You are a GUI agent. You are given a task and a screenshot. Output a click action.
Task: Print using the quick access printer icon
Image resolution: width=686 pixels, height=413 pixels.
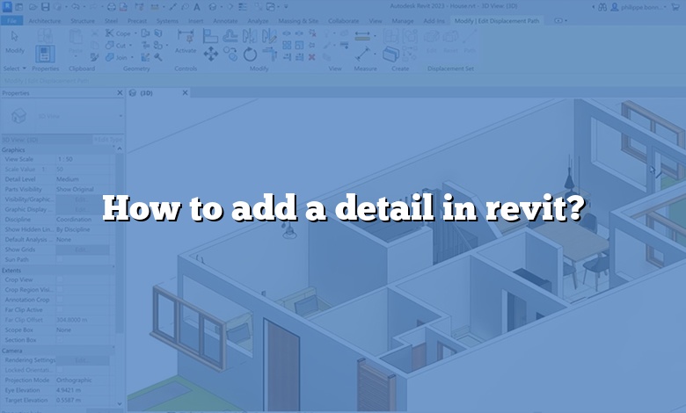(x=111, y=7)
